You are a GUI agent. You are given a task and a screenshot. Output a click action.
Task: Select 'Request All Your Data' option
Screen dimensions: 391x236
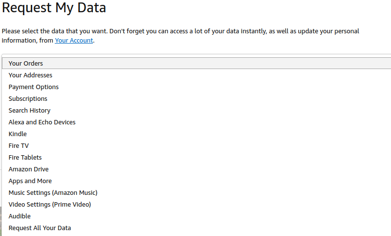(x=40, y=228)
